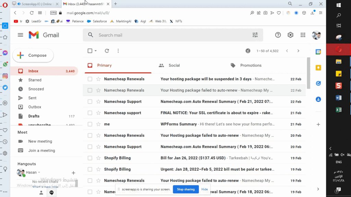Get add-ons plus icon in side panel
This screenshot has width=351, height=197.
click(x=318, y=124)
